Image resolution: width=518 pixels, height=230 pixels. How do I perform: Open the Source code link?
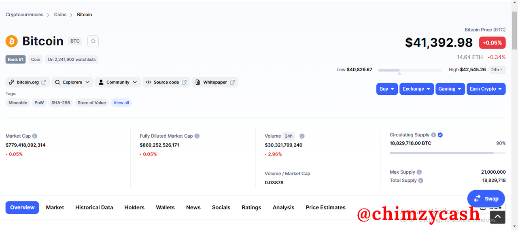coord(166,82)
